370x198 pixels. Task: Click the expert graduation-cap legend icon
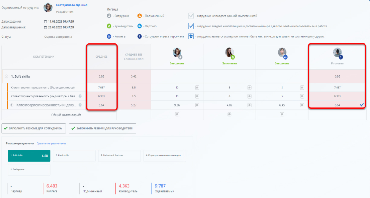(x=191, y=36)
